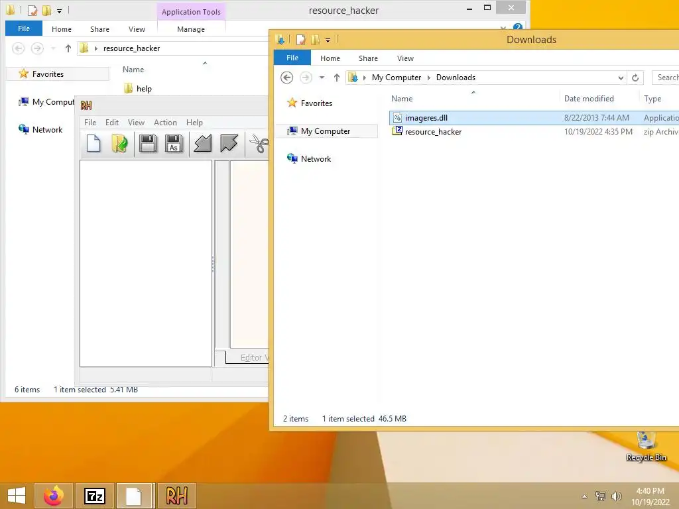This screenshot has height=509, width=679.
Task: Select My Computer in Downloads navigation pane
Action: (325, 131)
